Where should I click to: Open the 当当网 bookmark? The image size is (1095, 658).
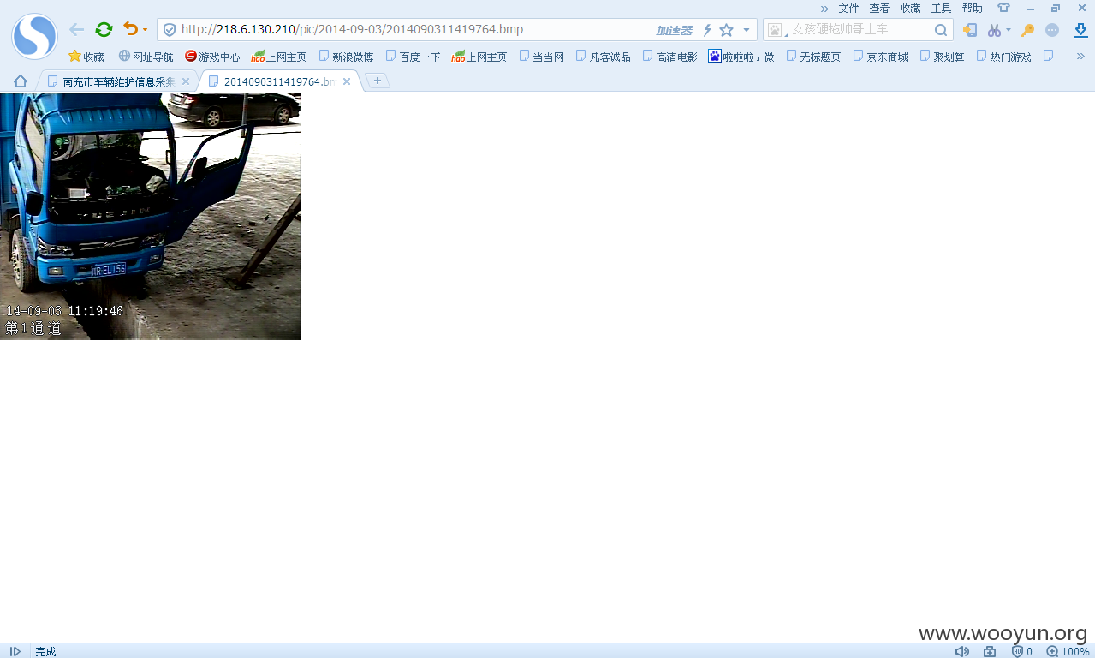tap(541, 57)
